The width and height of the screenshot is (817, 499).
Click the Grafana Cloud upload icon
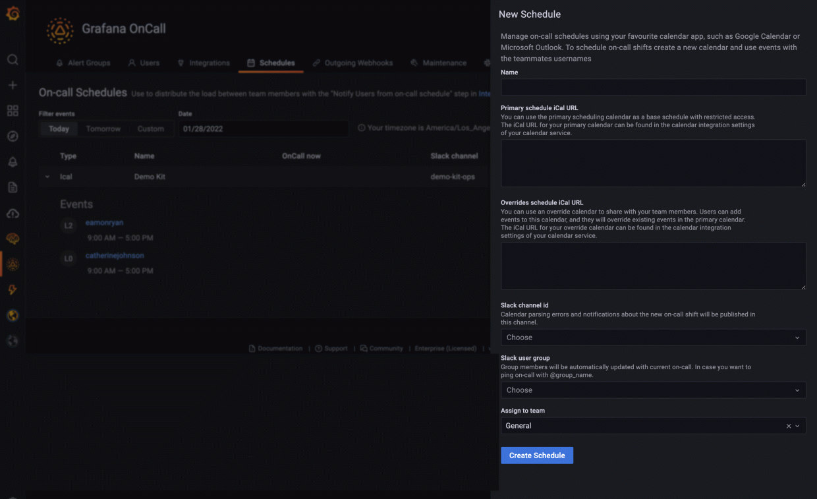click(13, 212)
